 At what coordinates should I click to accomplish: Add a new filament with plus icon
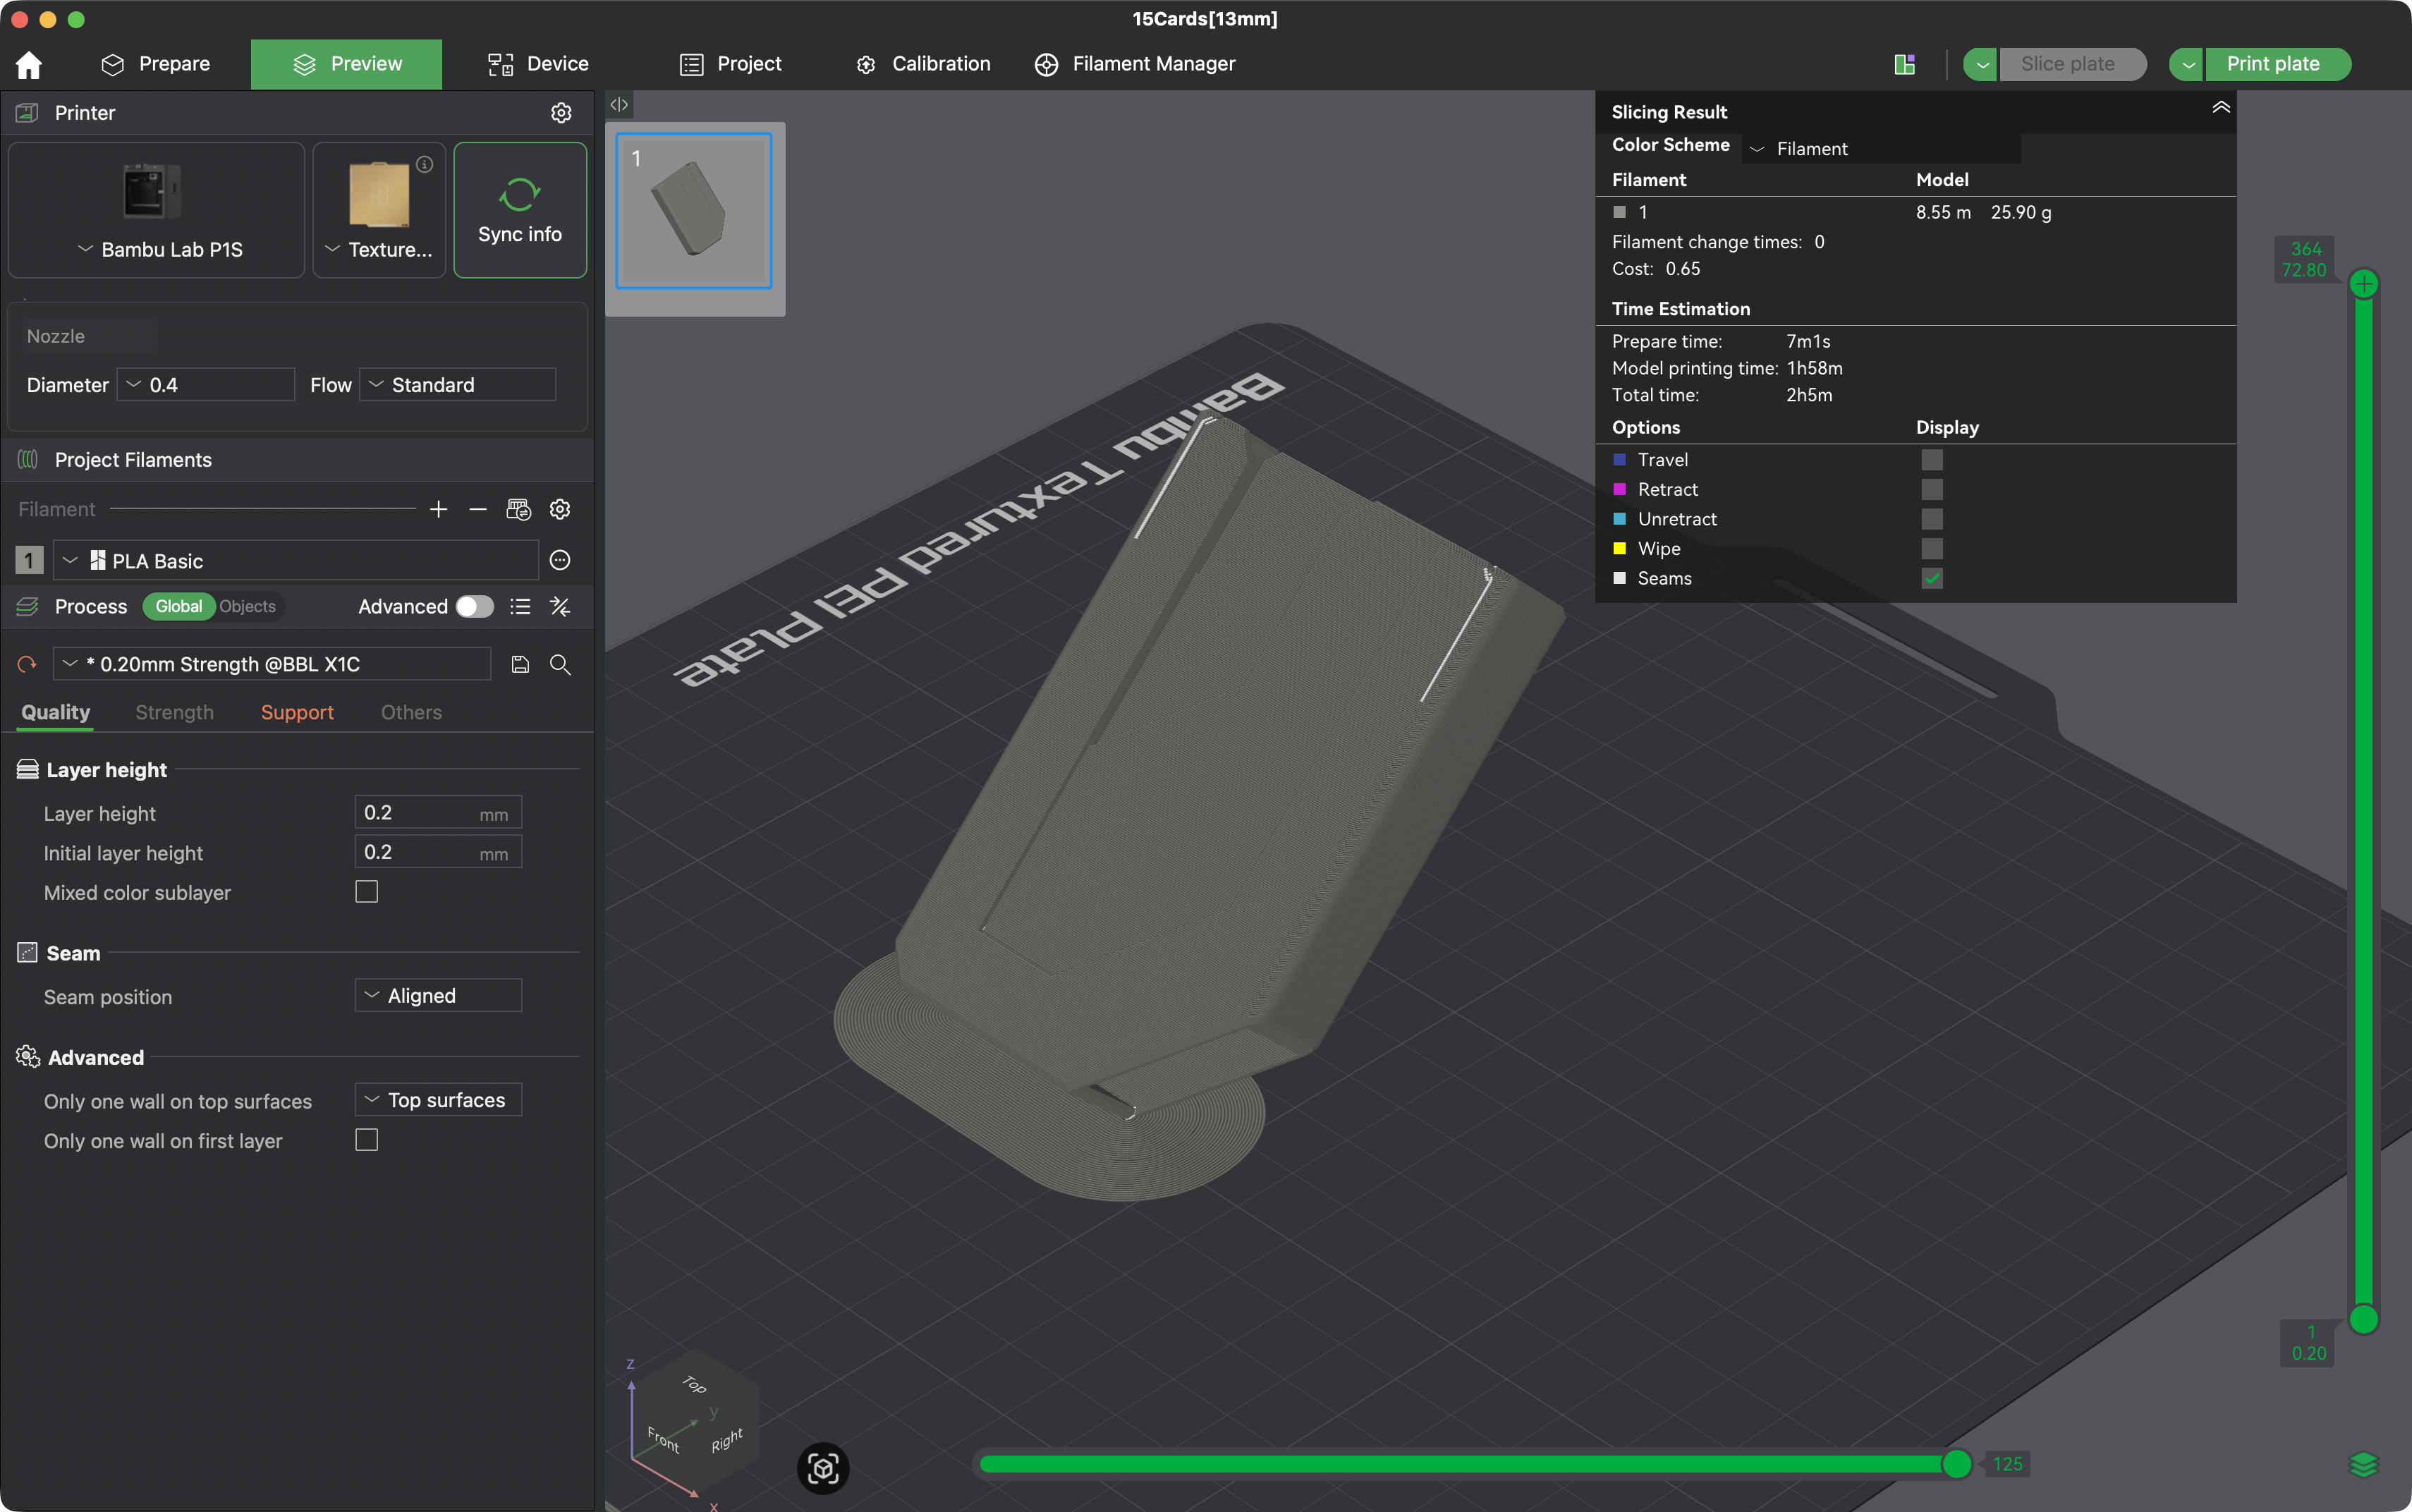coord(438,509)
